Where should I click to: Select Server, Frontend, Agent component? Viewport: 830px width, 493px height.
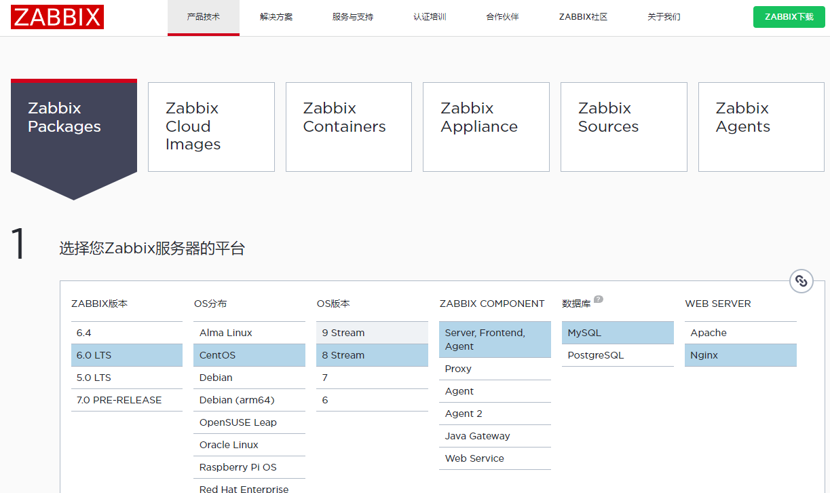(x=495, y=340)
